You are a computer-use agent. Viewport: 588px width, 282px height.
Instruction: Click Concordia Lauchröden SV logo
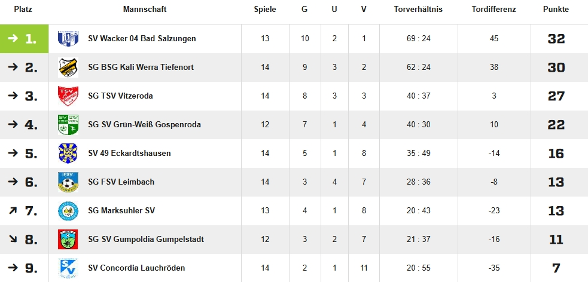coord(68,268)
